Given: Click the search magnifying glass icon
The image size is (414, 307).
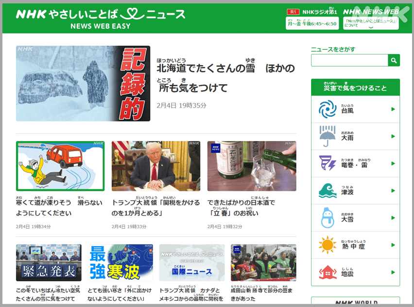Looking at the screenshot, I should (x=394, y=60).
